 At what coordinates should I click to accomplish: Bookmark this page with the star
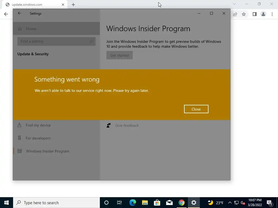[x=244, y=14]
